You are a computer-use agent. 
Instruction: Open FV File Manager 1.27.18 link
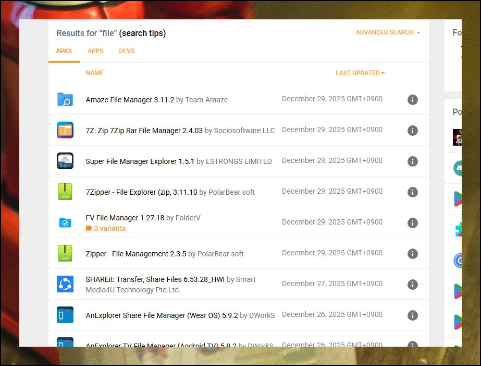[125, 218]
